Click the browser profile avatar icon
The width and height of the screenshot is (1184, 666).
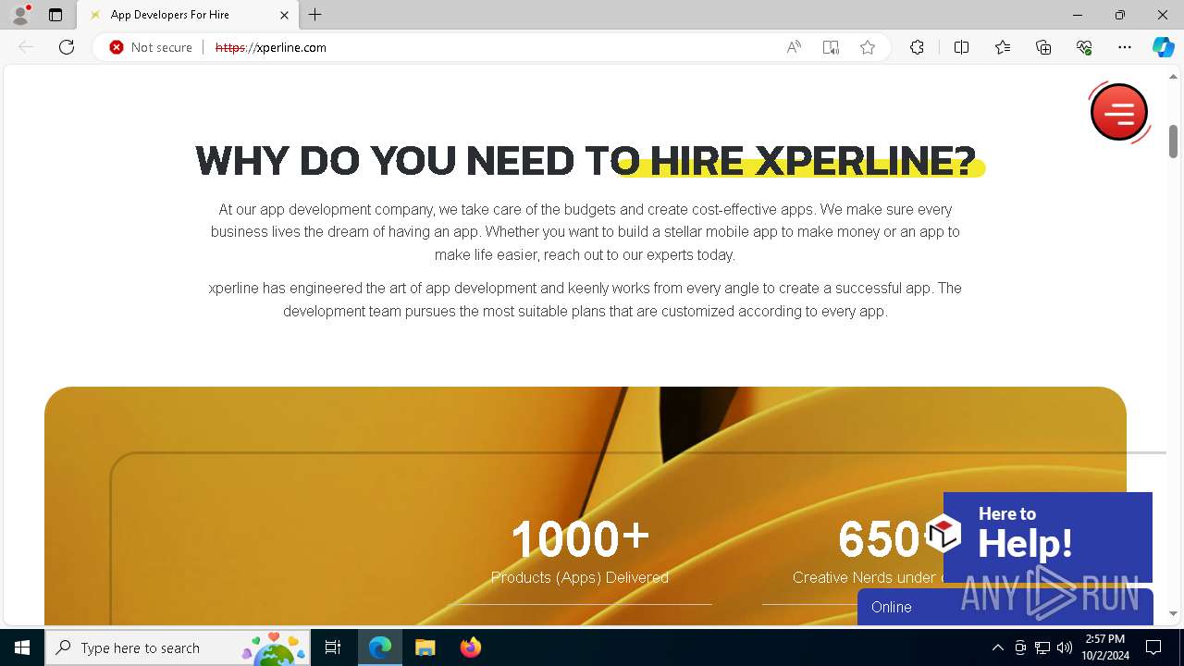pyautogui.click(x=20, y=15)
